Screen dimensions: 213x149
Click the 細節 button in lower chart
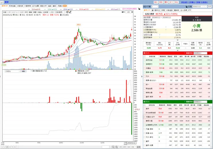pyautogui.click(x=23, y=71)
